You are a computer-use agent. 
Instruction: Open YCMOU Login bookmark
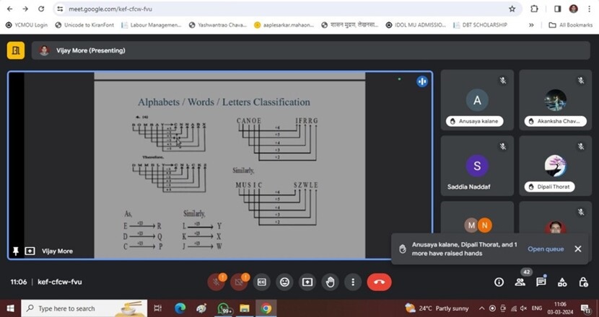[27, 24]
